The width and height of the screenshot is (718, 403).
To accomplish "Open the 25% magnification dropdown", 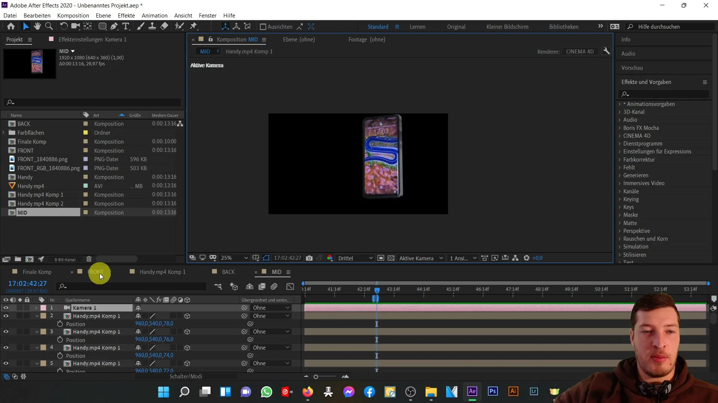I will pyautogui.click(x=234, y=258).
